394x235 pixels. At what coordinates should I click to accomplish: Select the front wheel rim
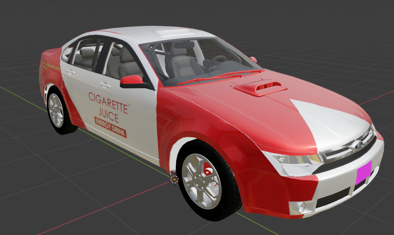pyautogui.click(x=201, y=181)
